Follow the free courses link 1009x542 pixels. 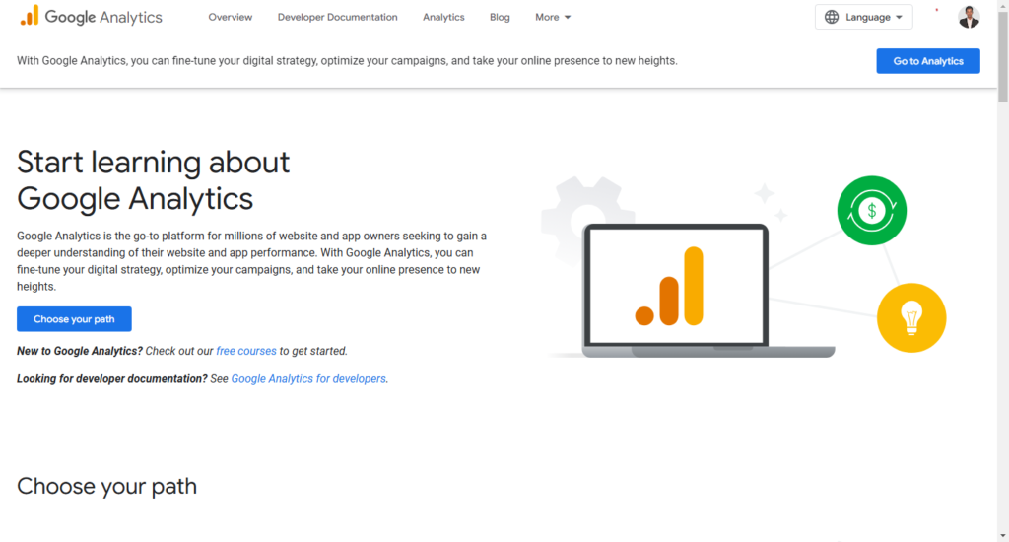(x=245, y=351)
